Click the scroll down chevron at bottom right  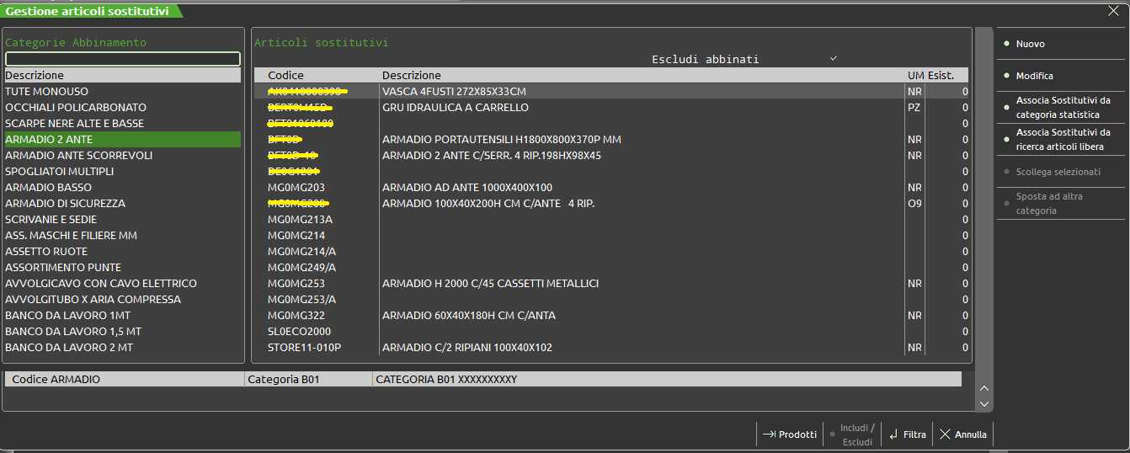coord(983,404)
